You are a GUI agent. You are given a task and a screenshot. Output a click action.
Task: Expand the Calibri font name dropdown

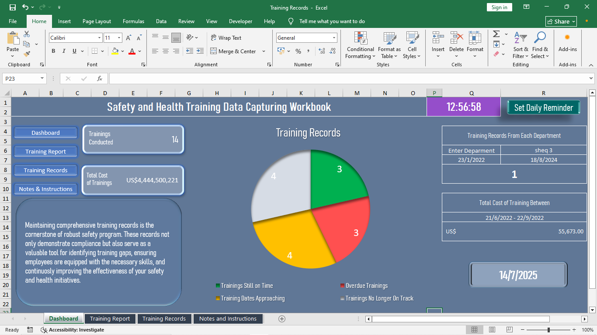[x=99, y=38]
